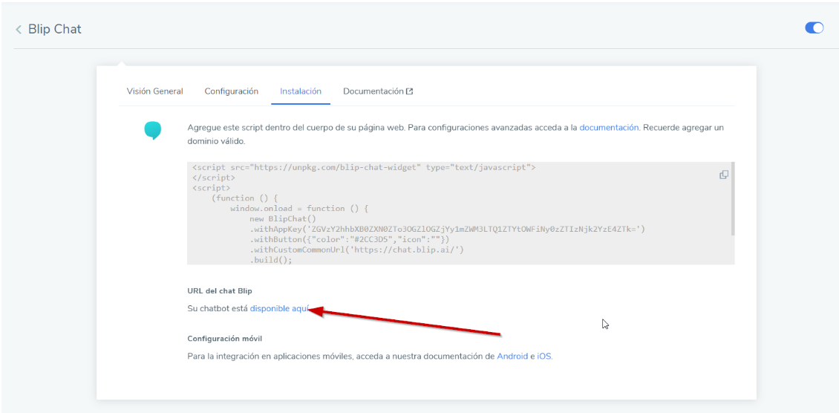Click the external-link icon next to Documentación

click(x=409, y=91)
